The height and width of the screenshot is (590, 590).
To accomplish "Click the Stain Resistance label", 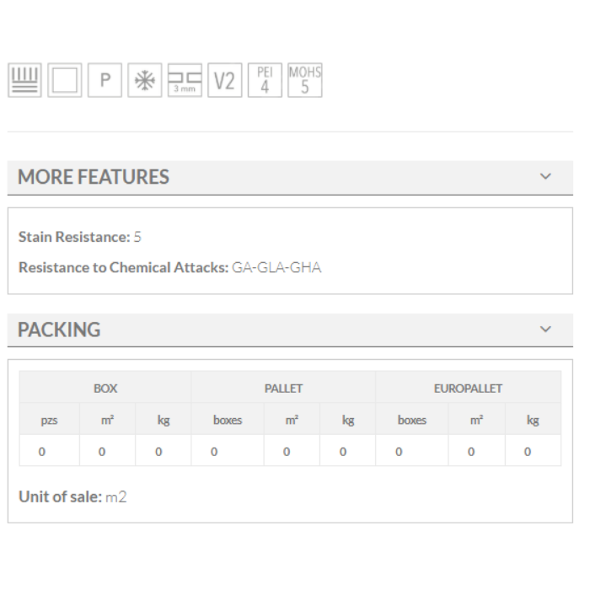I will (x=74, y=237).
